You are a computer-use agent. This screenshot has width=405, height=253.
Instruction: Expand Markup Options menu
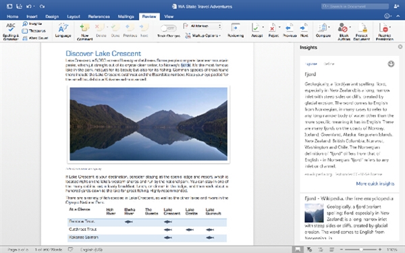pos(203,36)
